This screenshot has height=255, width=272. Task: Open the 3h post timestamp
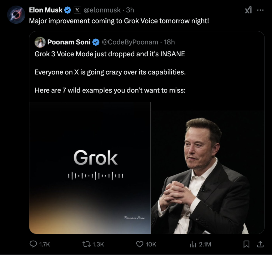130,10
